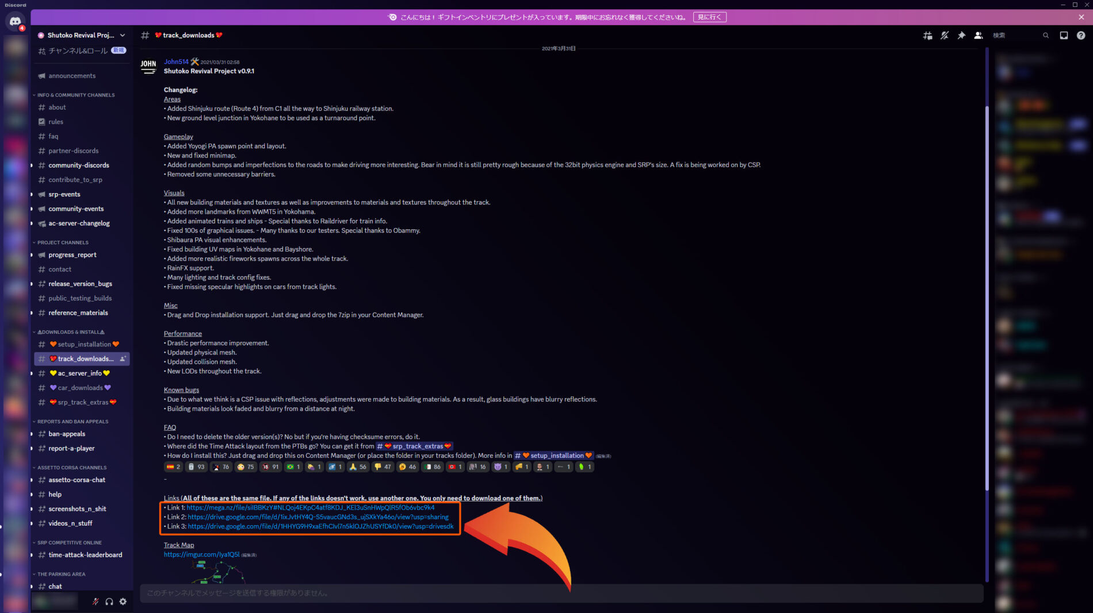
Task: Open the faq channel
Action: click(x=82, y=136)
